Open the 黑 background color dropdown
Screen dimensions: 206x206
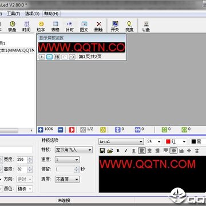[198, 141]
